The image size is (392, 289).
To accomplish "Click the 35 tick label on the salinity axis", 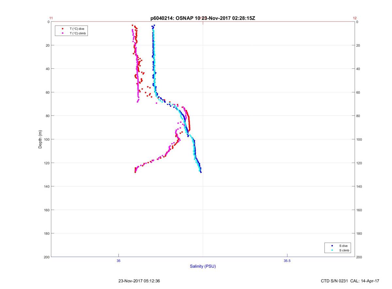I will [x=118, y=260].
